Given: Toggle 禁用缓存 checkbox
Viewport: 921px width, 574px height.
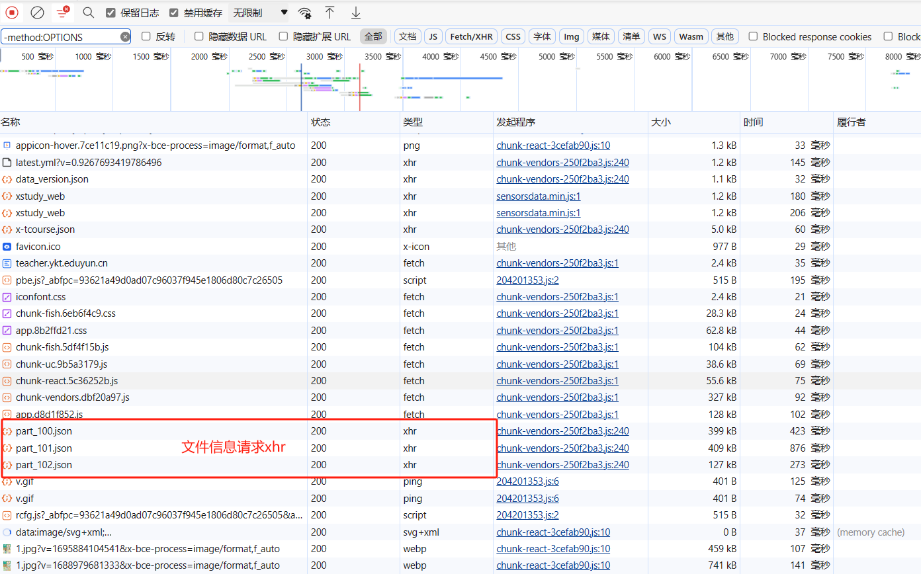Looking at the screenshot, I should click(x=174, y=13).
